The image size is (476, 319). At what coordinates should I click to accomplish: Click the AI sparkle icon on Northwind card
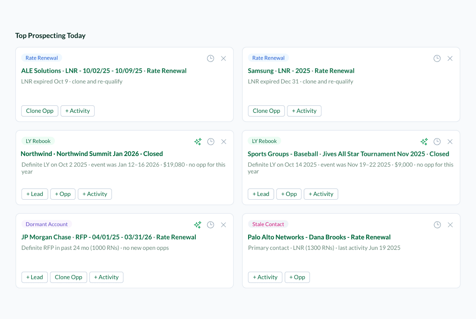click(x=198, y=141)
